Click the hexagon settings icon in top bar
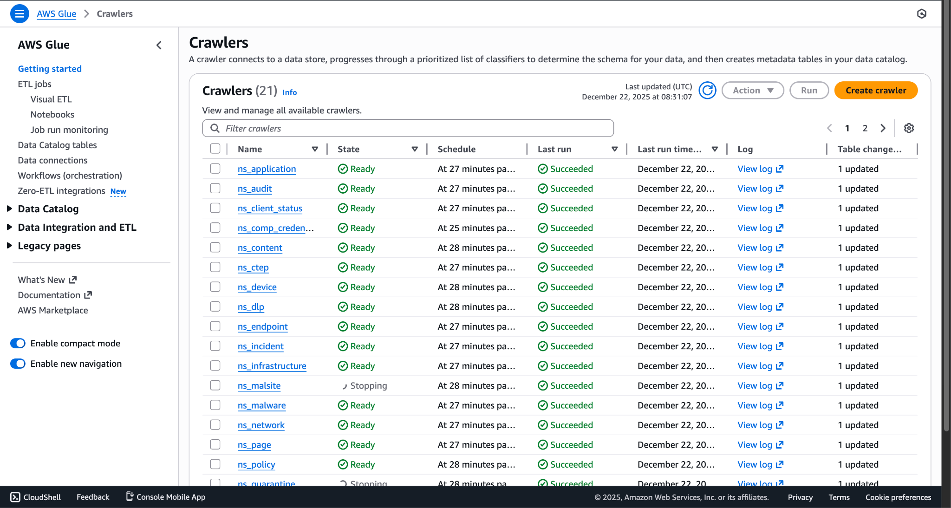Viewport: 951px width, 508px height. [922, 14]
